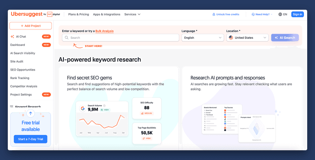Click the globe language icon
The height and width of the screenshot is (160, 315).
(x=280, y=15)
